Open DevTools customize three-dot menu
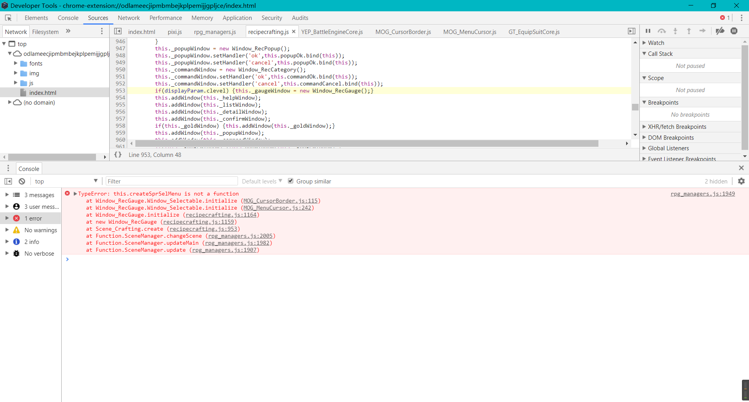This screenshot has width=749, height=402. point(742,18)
